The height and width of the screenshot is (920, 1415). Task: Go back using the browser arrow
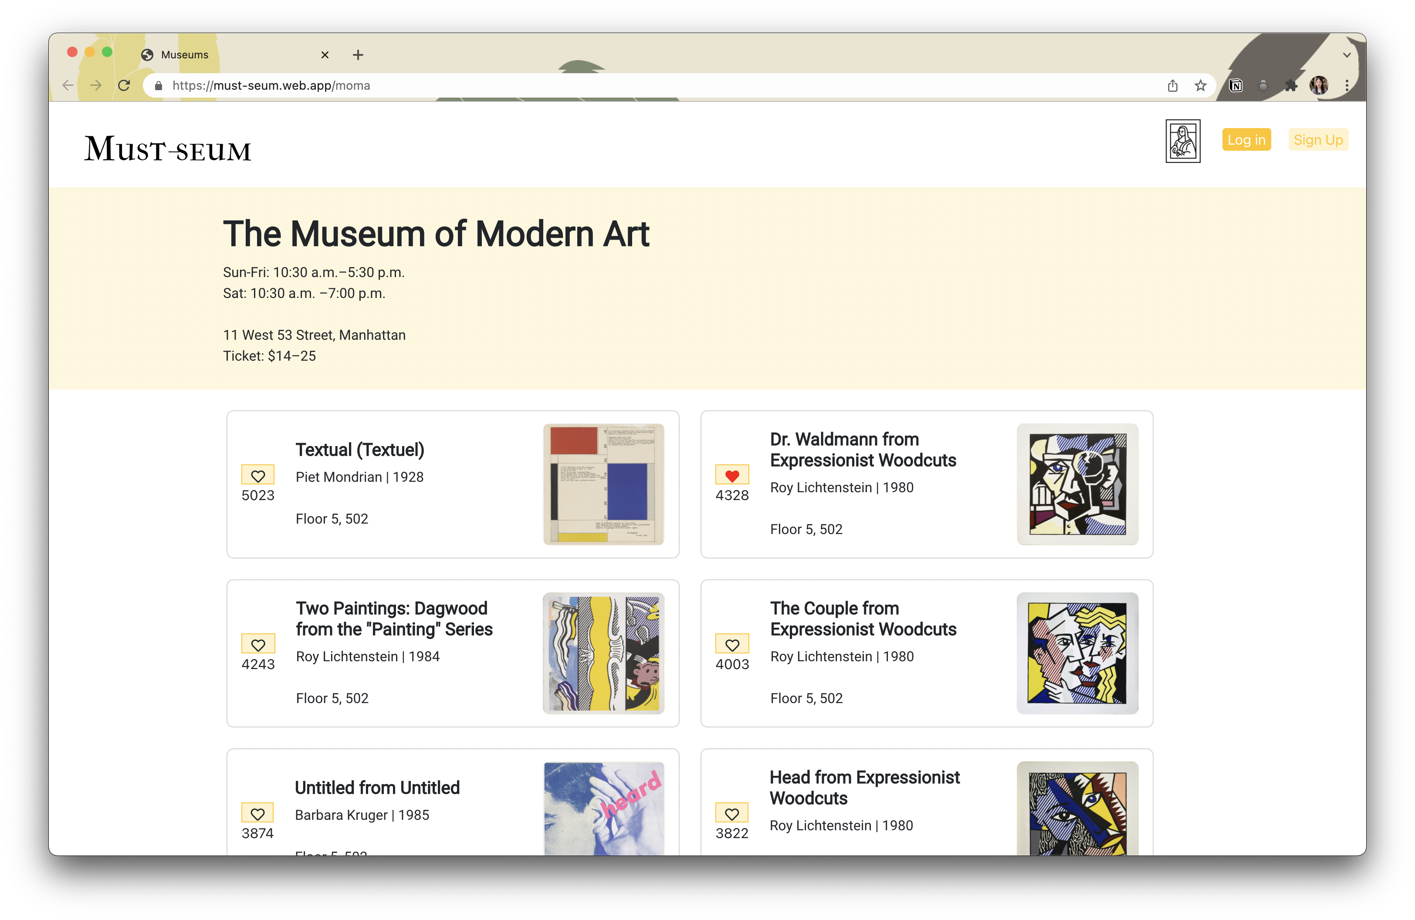tap(68, 85)
